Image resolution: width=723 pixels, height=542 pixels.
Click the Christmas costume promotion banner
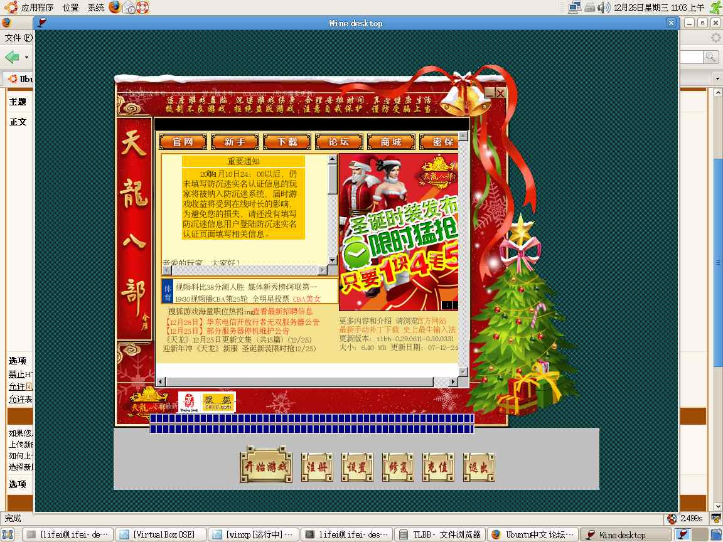coord(399,232)
